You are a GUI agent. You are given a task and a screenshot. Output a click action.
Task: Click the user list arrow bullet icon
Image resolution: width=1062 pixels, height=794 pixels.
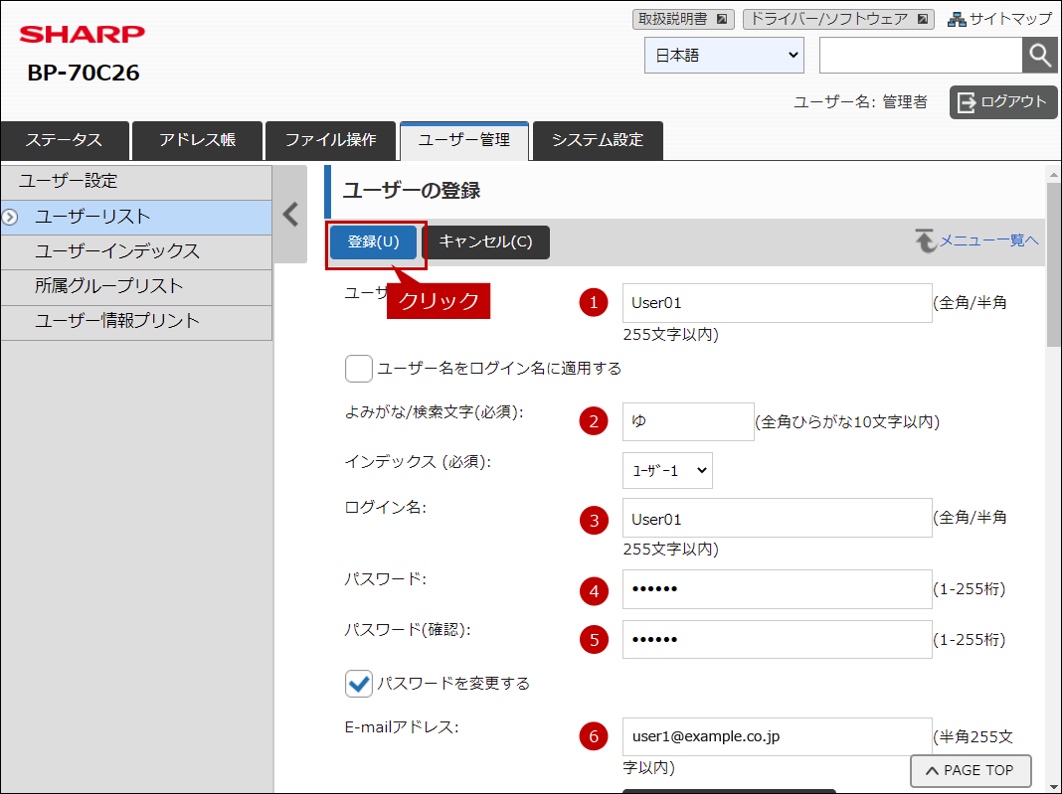pos(10,218)
